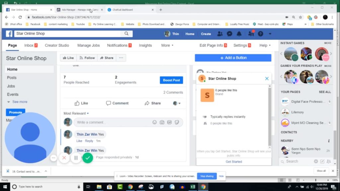
Task: Open See All pages link
Action: pyautogui.click(x=325, y=92)
